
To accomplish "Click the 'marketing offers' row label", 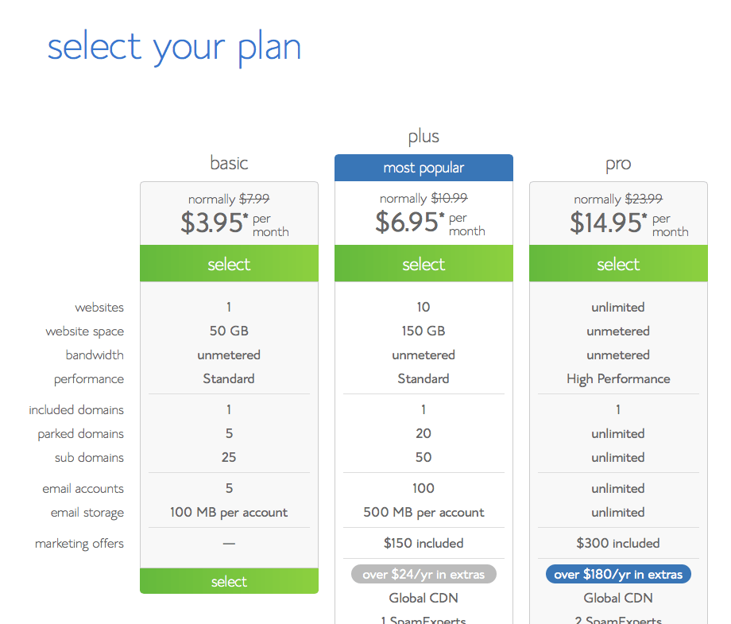I will 79,544.
